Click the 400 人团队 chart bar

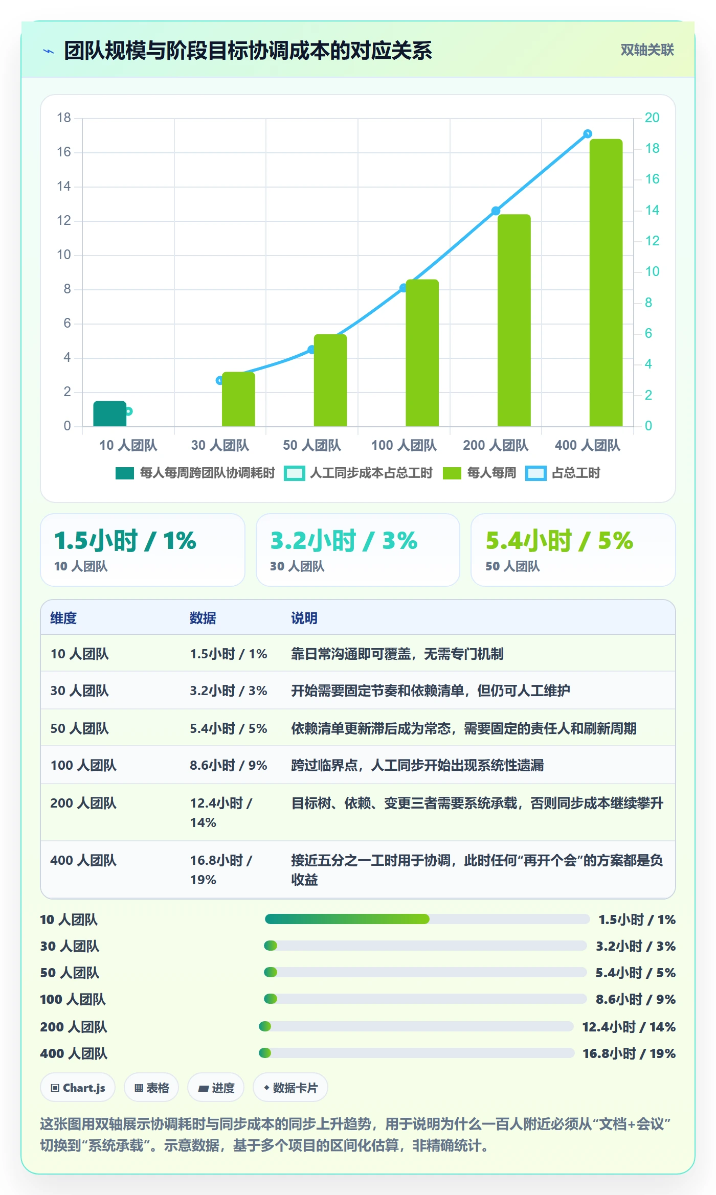point(606,283)
